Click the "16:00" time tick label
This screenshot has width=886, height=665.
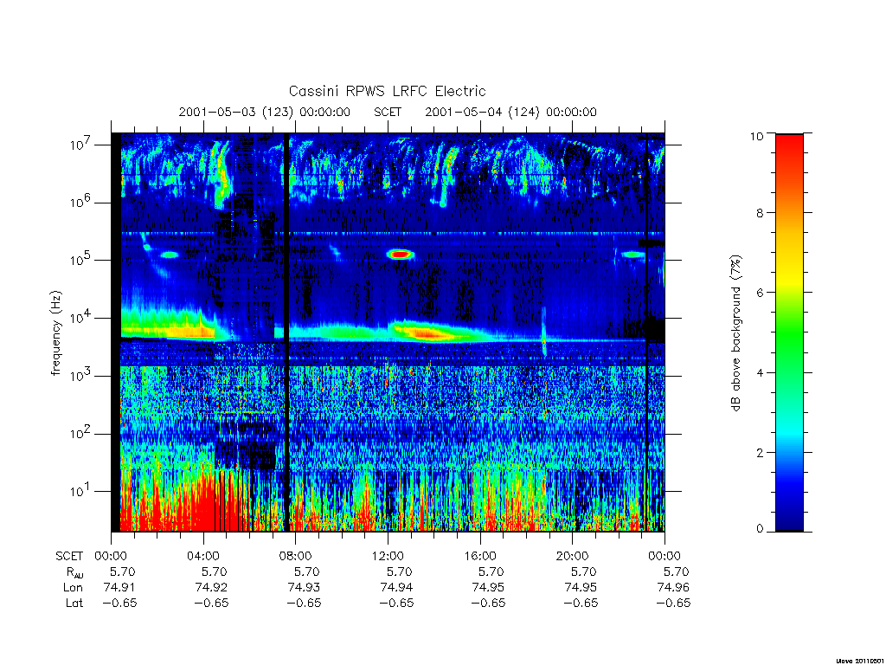[x=479, y=556]
